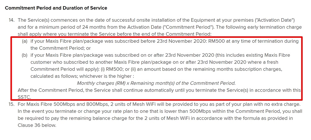Click "After the Commitment Period" sentence start
This screenshot has width=311, height=140.
49,90
